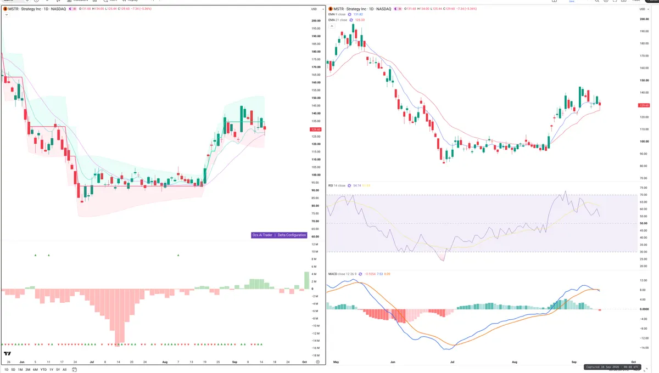Click the icon next to RSI 14 close

coord(349,185)
